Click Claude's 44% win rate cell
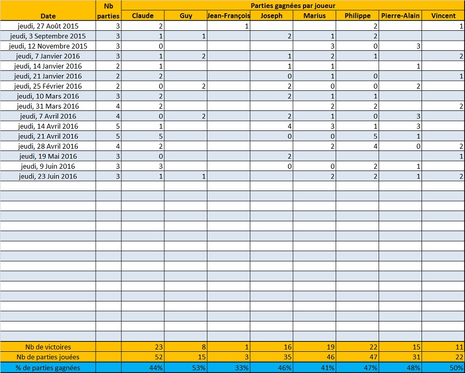The width and height of the screenshot is (465, 373). click(x=143, y=368)
